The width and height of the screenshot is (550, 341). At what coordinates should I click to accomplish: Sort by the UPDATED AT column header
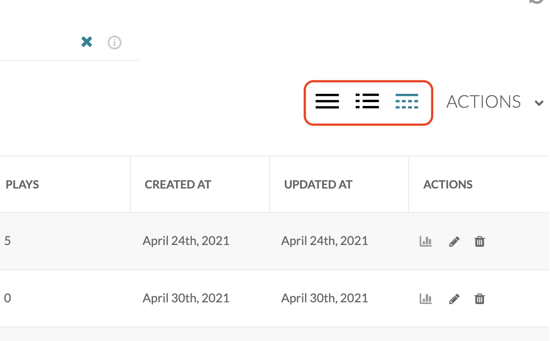[318, 185]
